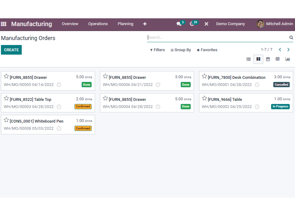Star the WH/MO/00005 Drawer order

pyautogui.click(x=6, y=75)
